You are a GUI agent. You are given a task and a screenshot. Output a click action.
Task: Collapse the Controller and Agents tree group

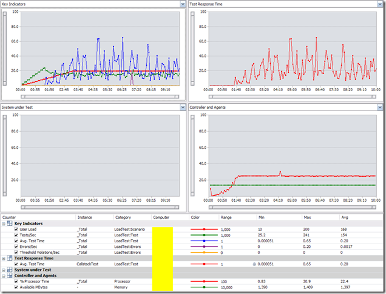pyautogui.click(x=4, y=276)
